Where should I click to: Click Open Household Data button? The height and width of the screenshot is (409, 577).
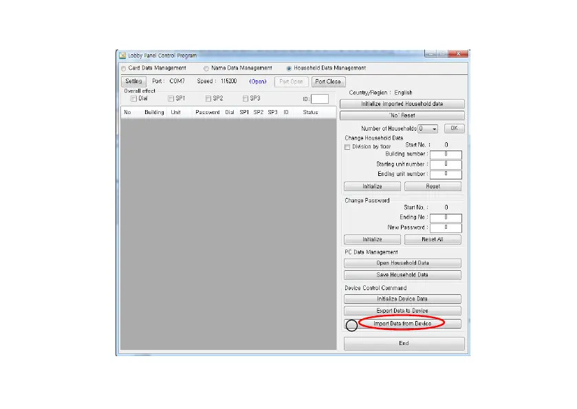click(x=402, y=263)
